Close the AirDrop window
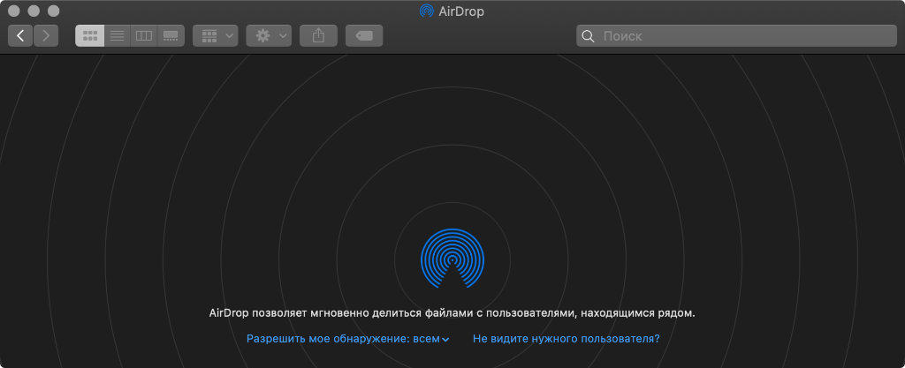The width and height of the screenshot is (905, 368). [14, 11]
